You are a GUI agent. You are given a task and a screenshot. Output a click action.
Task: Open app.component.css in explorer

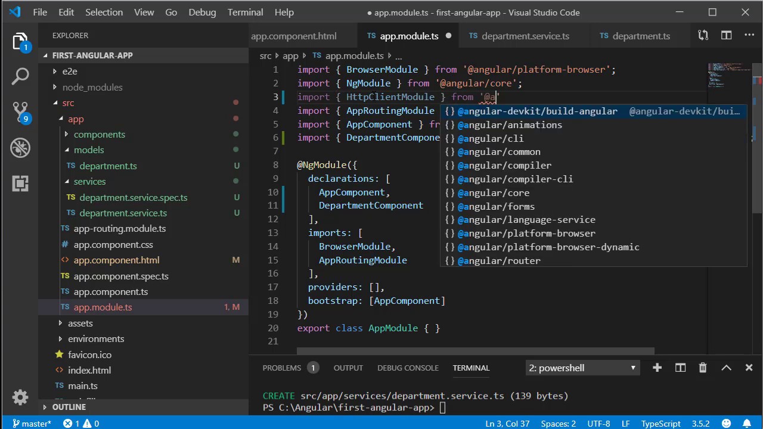(113, 245)
